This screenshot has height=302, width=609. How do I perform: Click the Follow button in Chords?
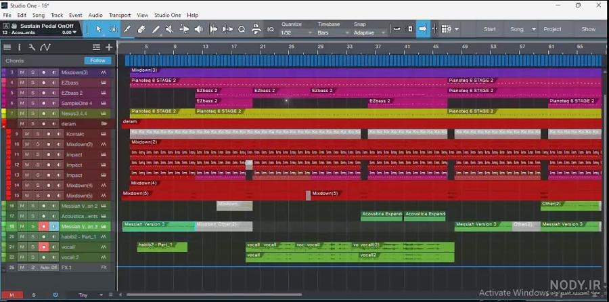point(98,61)
